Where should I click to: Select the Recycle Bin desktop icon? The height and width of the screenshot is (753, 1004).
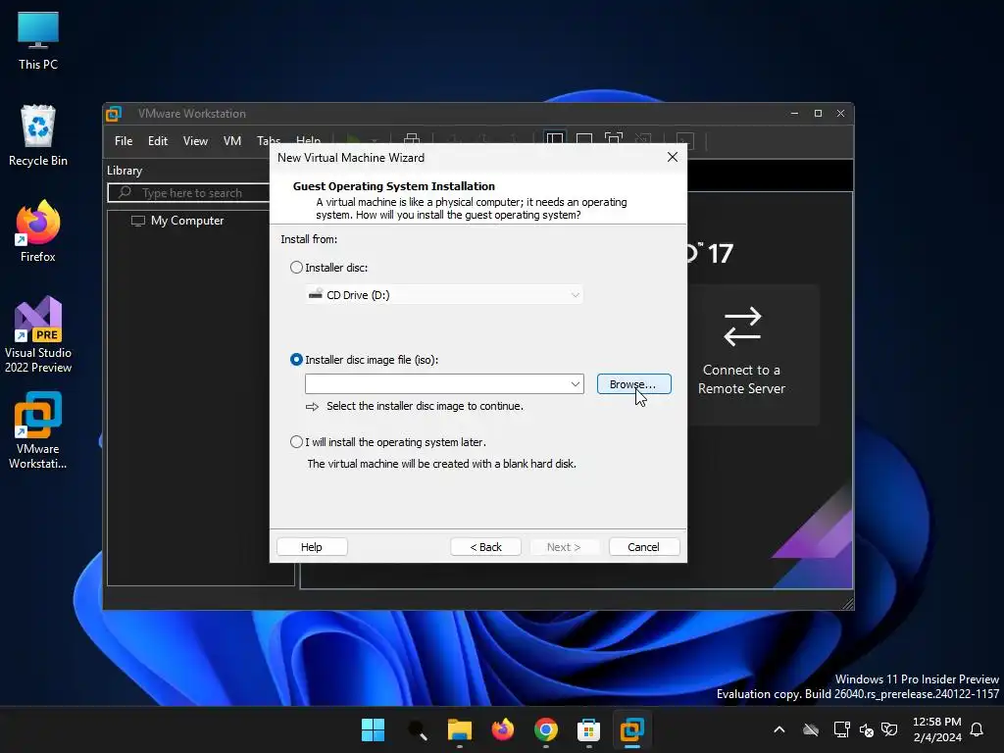[38, 135]
